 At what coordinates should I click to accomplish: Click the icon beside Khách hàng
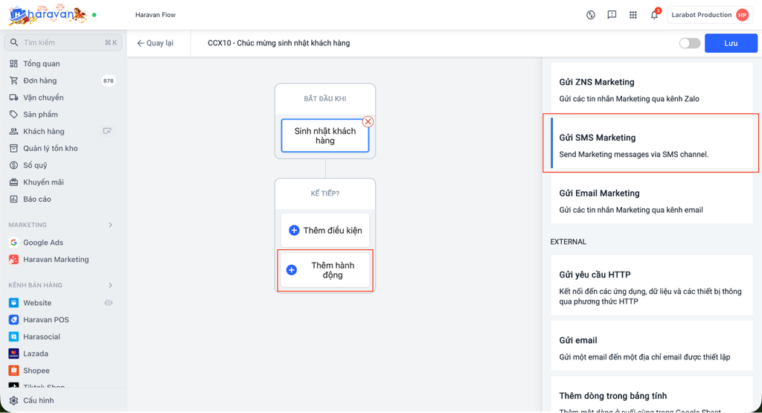click(x=108, y=132)
